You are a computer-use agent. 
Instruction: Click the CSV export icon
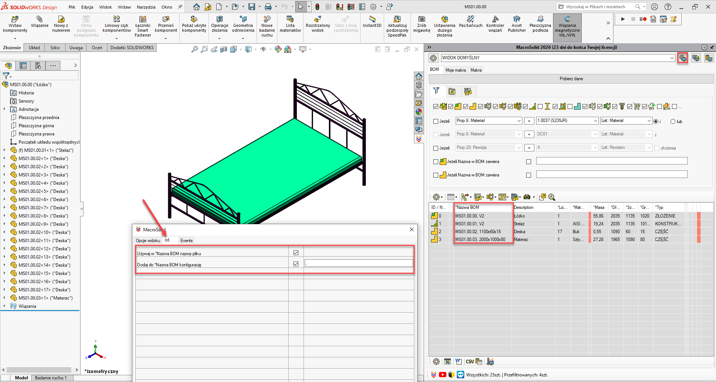coord(470,361)
